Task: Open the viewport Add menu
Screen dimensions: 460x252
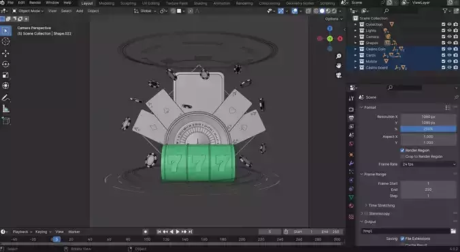Action: click(x=80, y=11)
